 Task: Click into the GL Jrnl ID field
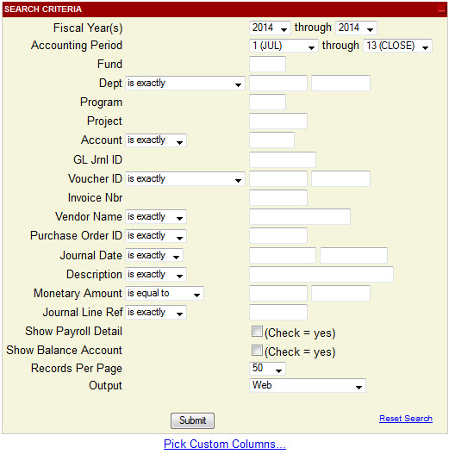(283, 160)
